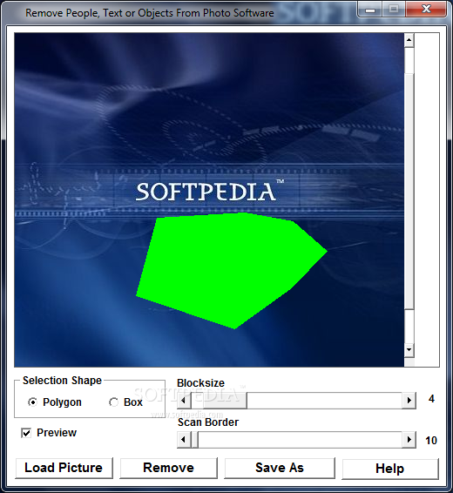The height and width of the screenshot is (493, 453).
Task: Click the image scroll down arrow
Action: pos(409,349)
